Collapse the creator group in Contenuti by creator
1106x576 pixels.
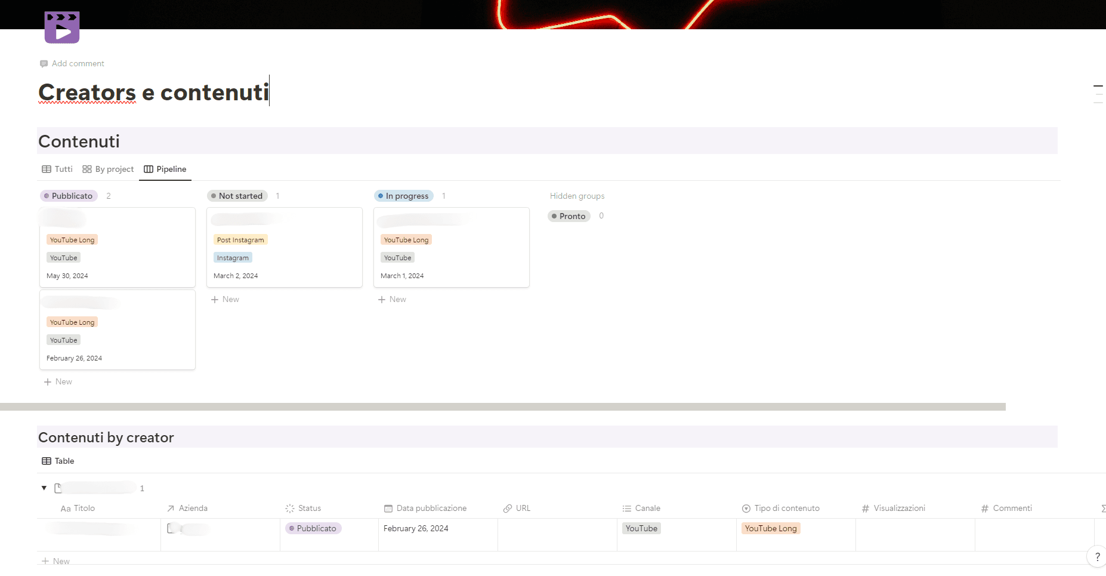(x=44, y=488)
